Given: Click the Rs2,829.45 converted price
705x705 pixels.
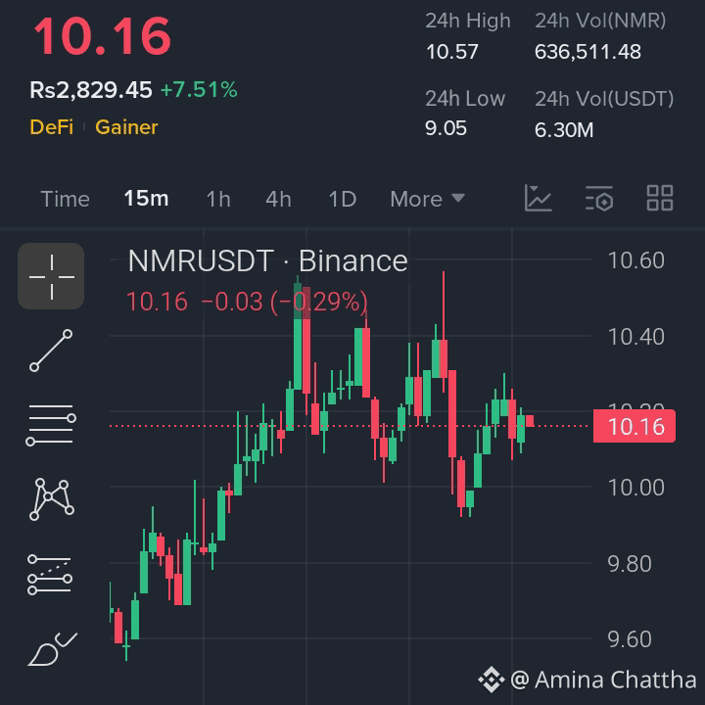Looking at the screenshot, I should 91,90.
